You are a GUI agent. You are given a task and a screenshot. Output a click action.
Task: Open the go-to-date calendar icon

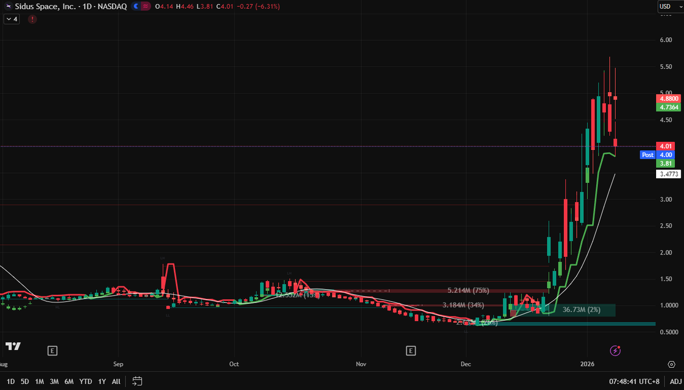137,381
